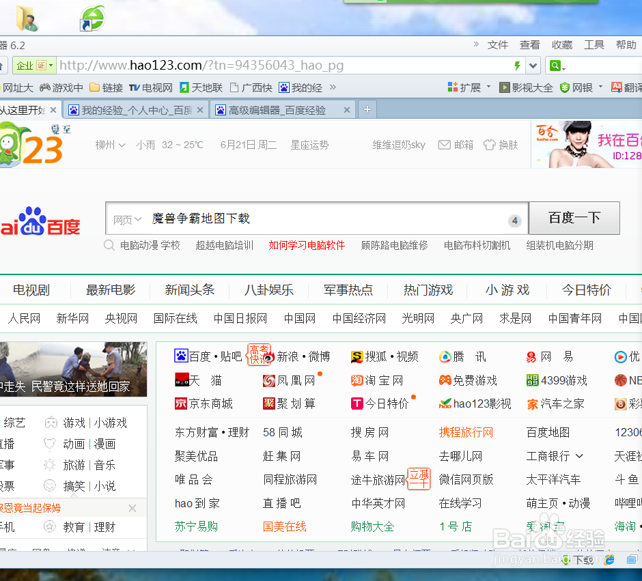Open the 淘宝网 link

coord(382,380)
